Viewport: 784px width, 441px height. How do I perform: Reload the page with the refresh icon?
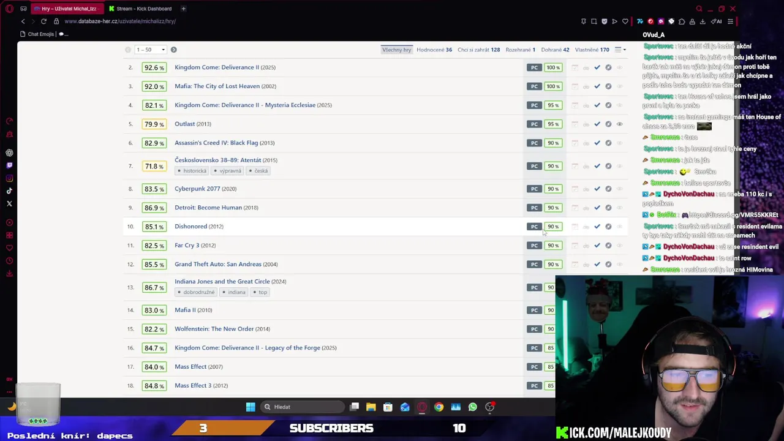pos(43,21)
